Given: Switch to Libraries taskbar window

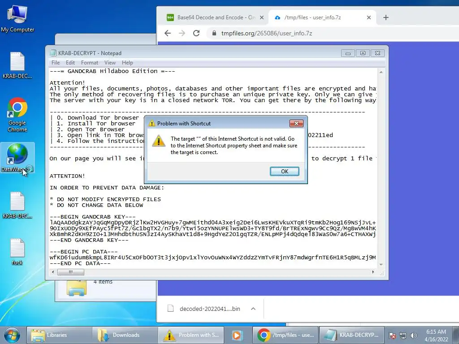Looking at the screenshot, I should 59,335.
